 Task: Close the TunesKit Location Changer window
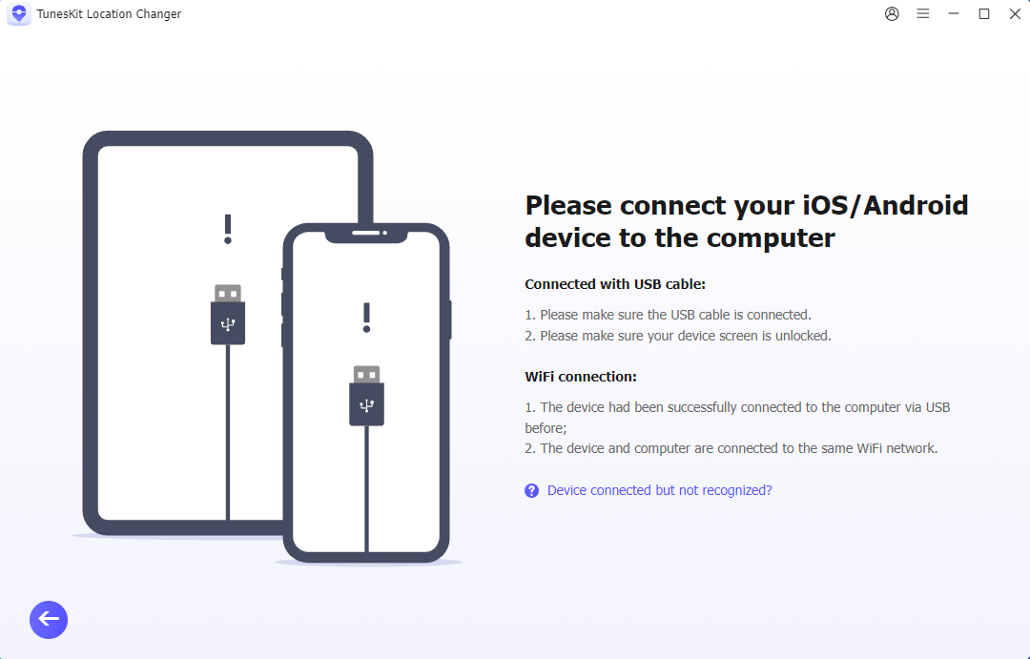point(1015,14)
